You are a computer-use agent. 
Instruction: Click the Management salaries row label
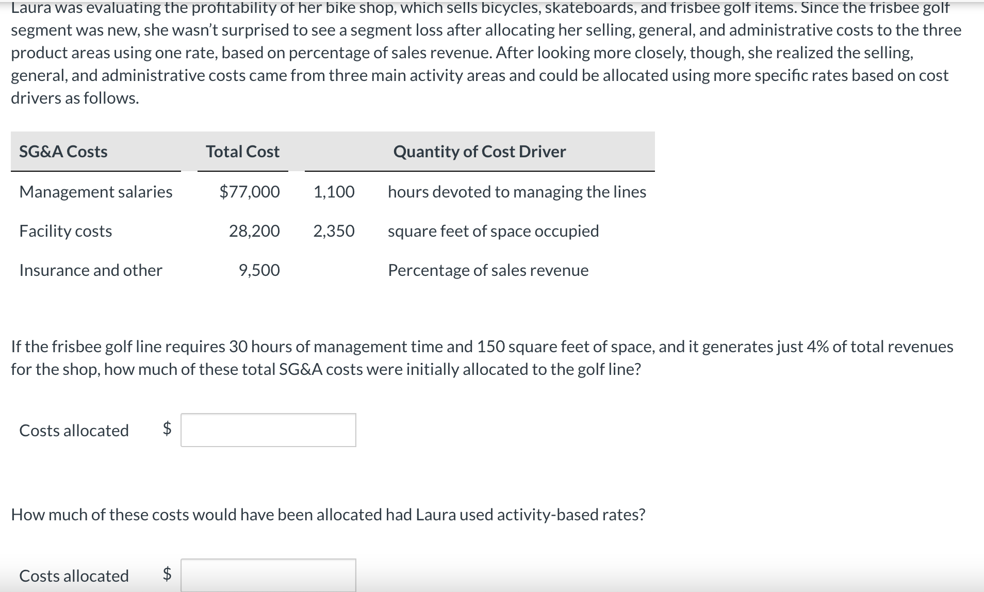tap(95, 191)
